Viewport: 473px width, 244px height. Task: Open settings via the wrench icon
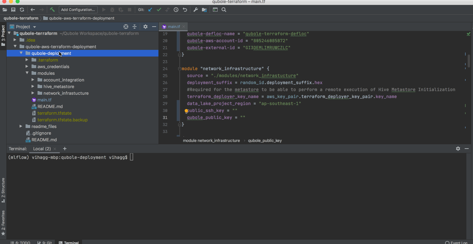tap(196, 10)
